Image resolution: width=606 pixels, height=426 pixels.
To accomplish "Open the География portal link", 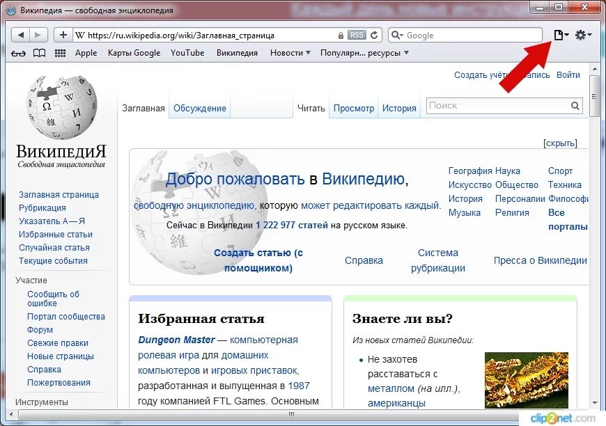I will tap(470, 171).
